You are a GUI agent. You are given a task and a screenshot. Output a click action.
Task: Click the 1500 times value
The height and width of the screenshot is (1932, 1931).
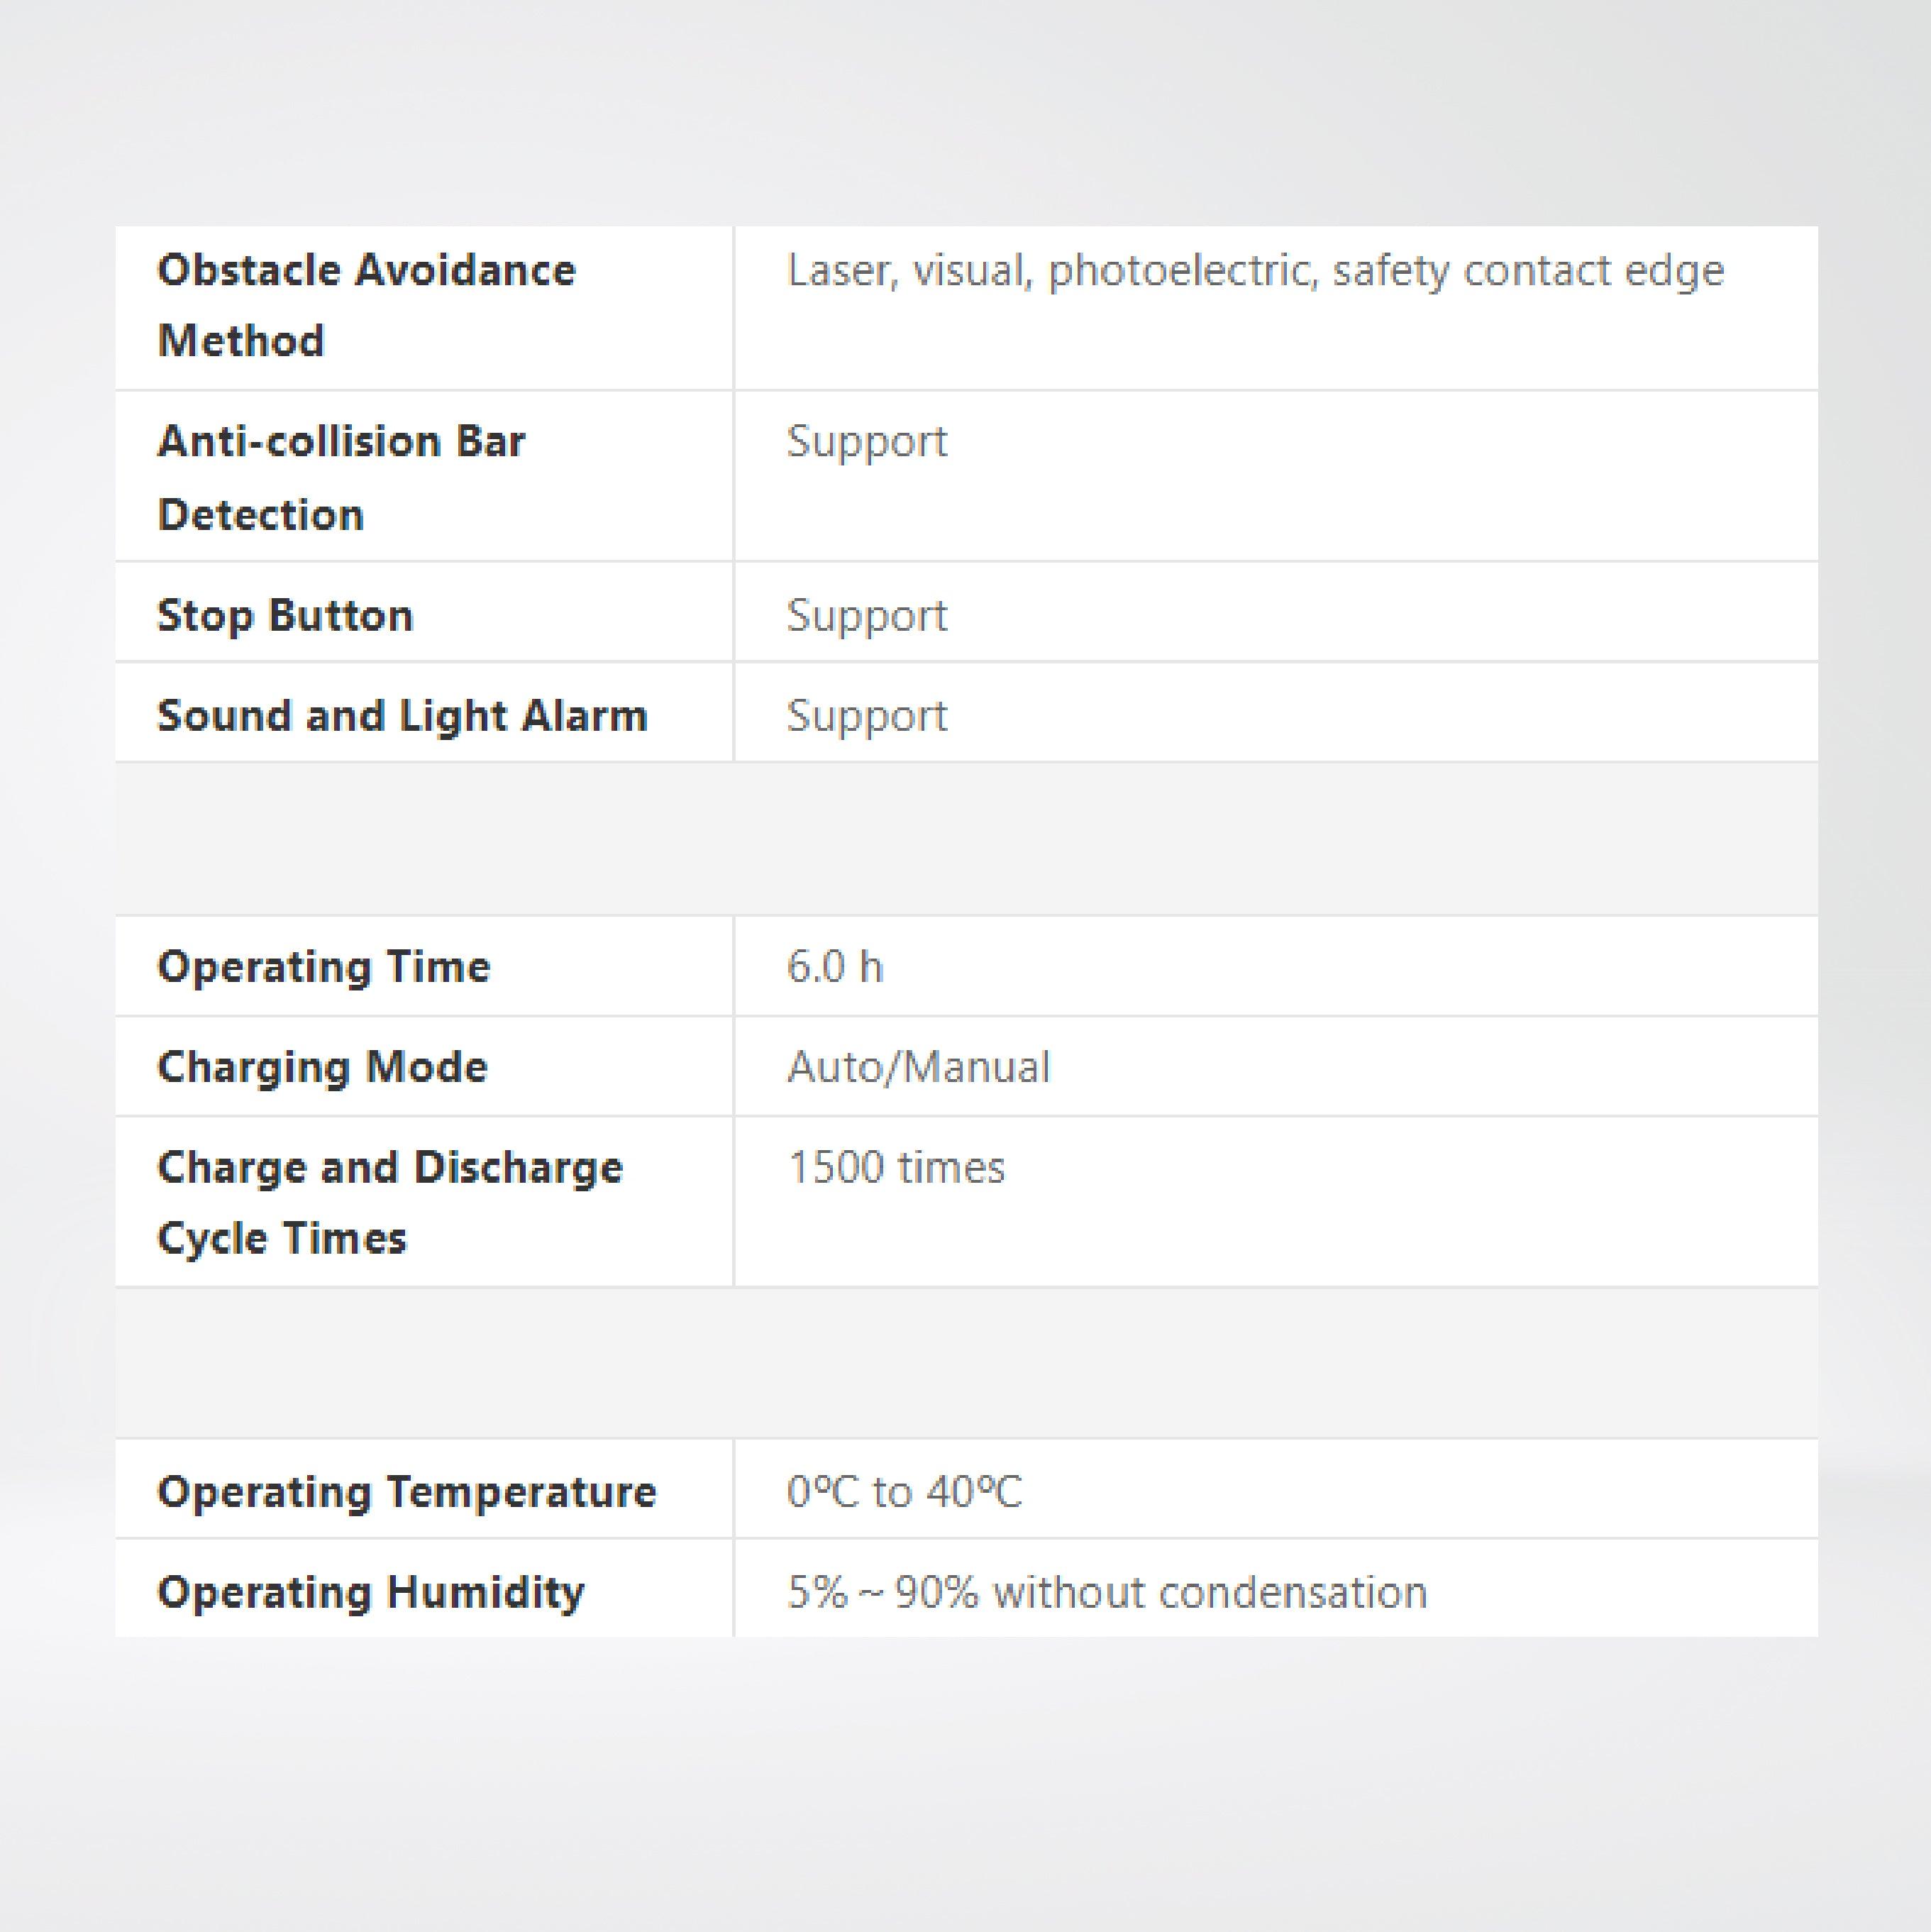click(896, 1168)
